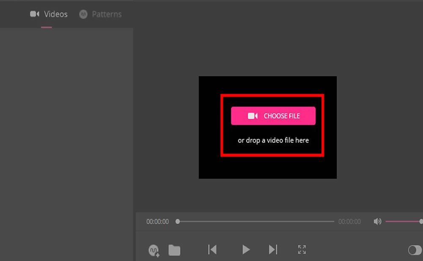Click the seek bar handle at start
The width and height of the screenshot is (423, 261).
coord(178,221)
